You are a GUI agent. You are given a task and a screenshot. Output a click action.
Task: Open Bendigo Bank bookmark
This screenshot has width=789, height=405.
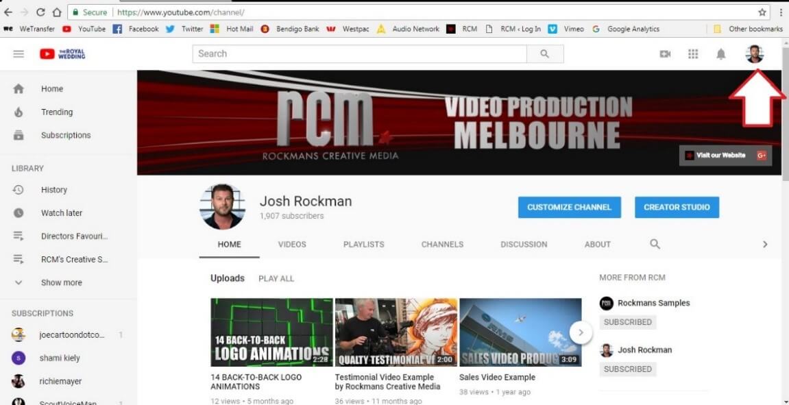(290, 29)
